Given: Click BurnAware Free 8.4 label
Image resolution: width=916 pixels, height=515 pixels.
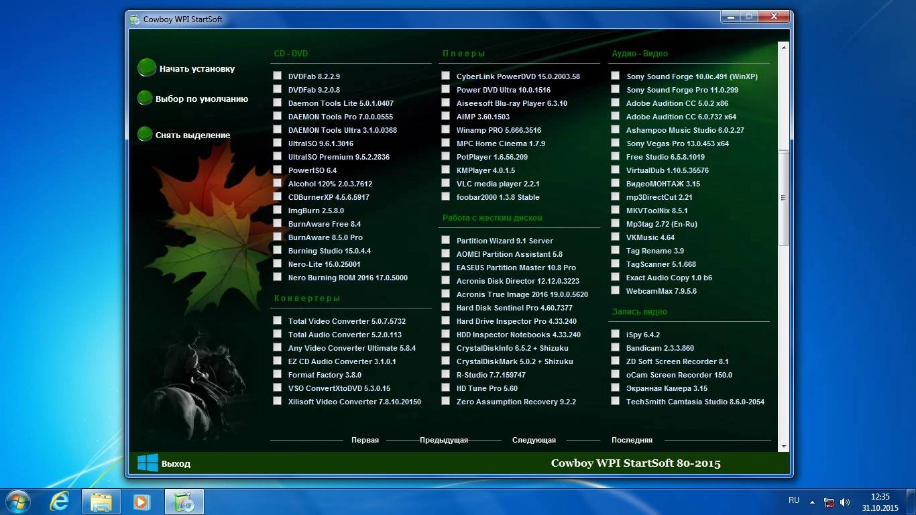Looking at the screenshot, I should [325, 224].
